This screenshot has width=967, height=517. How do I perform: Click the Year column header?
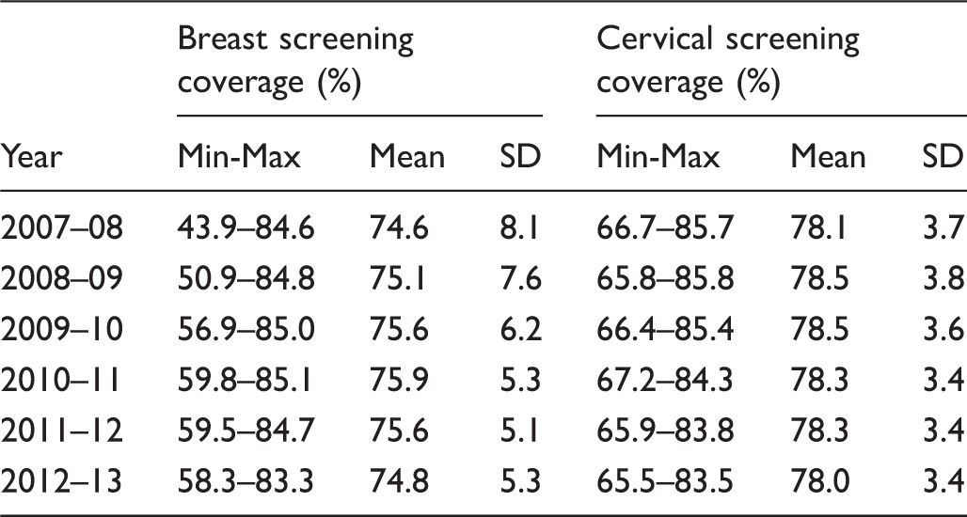31,157
